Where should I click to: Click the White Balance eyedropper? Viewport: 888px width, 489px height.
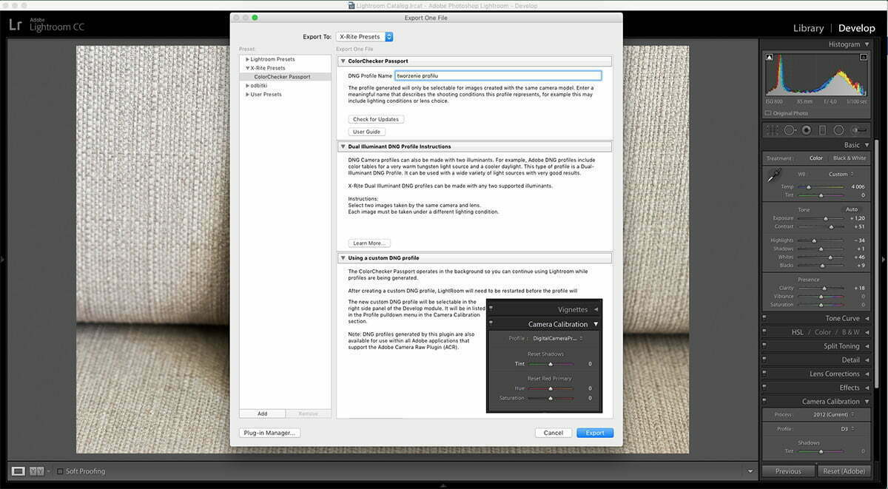773,175
